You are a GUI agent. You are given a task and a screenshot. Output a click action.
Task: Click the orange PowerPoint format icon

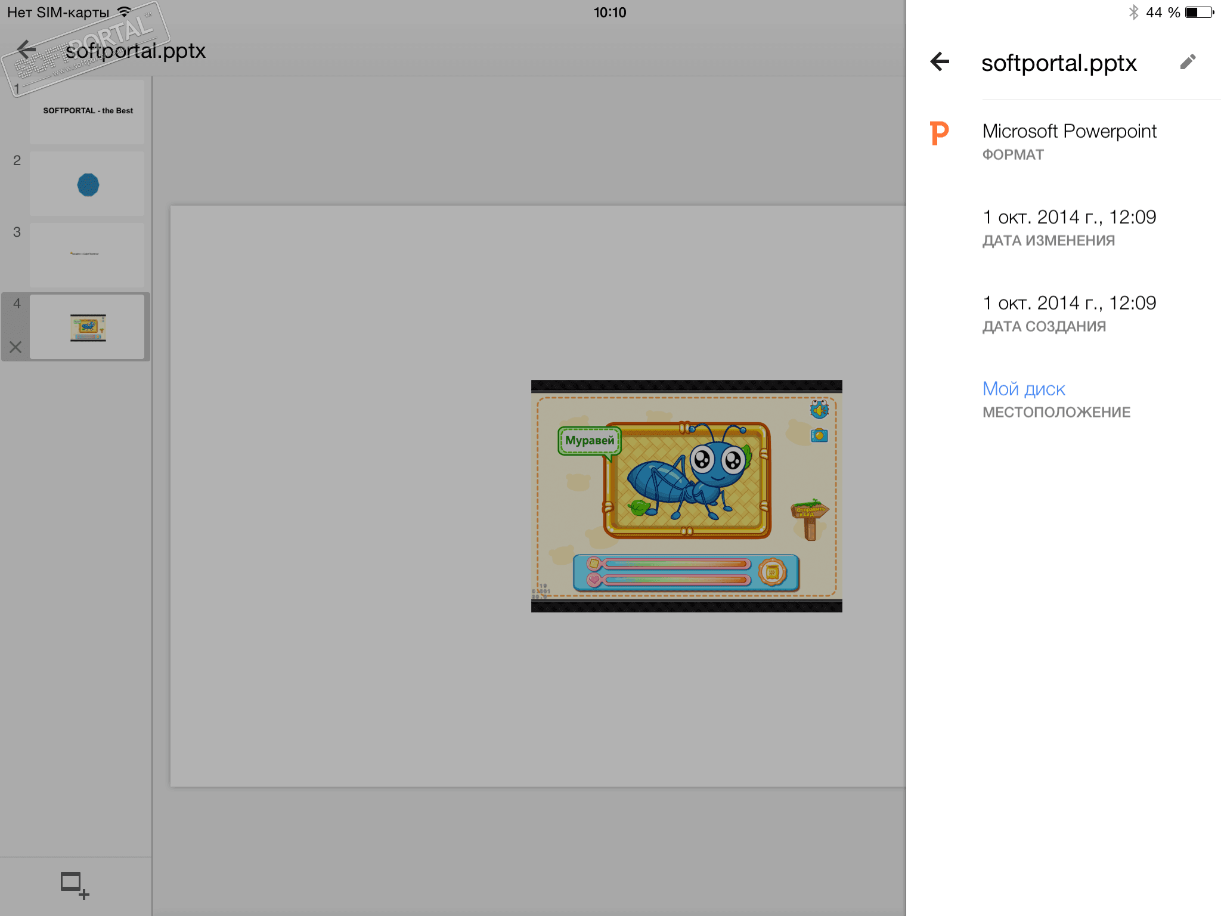[939, 133]
